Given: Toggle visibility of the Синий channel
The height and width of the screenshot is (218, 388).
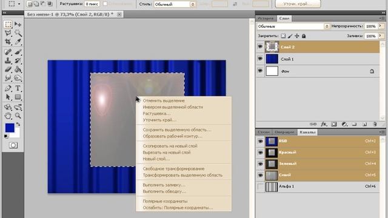Looking at the screenshot, I should click(x=260, y=176).
